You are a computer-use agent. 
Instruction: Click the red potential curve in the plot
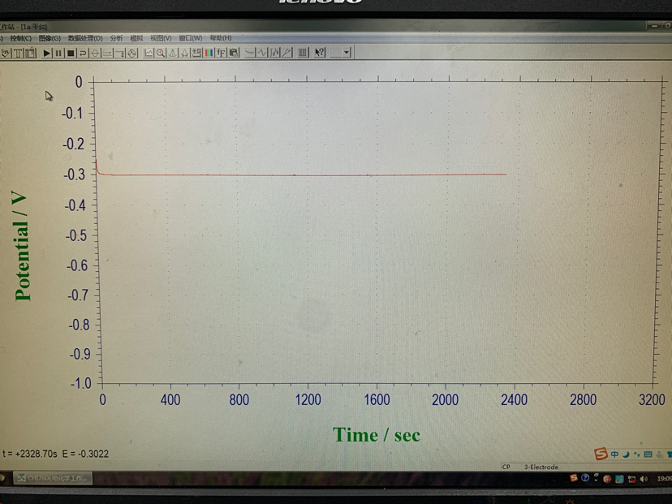point(325,174)
